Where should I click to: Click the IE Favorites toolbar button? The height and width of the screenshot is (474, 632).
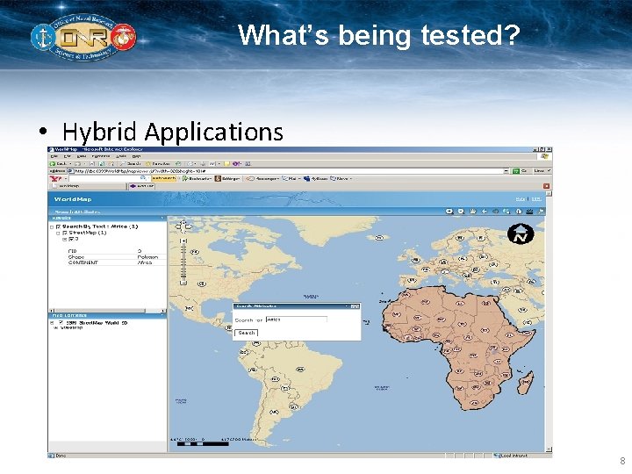pyautogui.click(x=158, y=164)
